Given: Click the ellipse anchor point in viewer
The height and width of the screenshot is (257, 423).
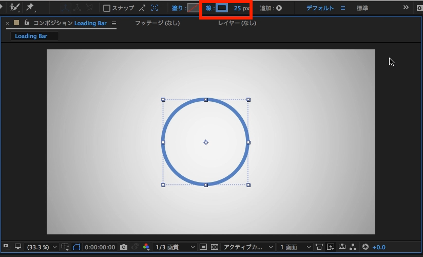Looking at the screenshot, I should tap(206, 142).
